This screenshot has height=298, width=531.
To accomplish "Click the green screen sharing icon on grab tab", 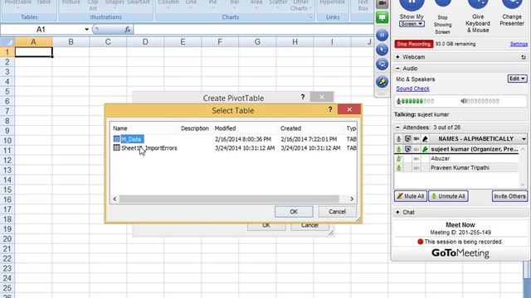I will (382, 17).
